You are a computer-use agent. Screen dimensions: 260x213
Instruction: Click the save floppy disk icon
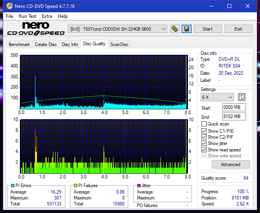186,29
